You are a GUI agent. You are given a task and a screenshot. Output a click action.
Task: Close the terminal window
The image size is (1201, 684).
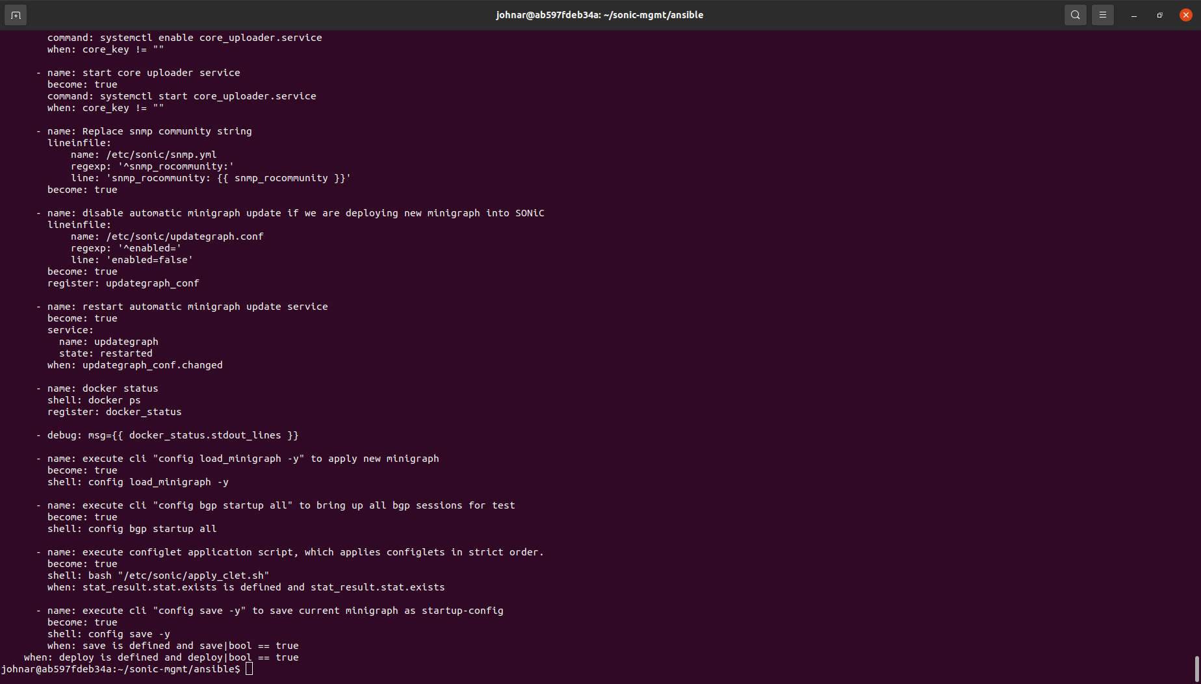click(1186, 15)
